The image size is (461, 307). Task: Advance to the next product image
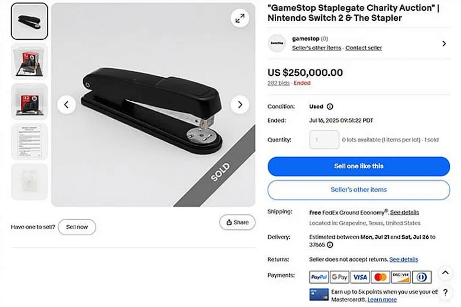point(240,105)
